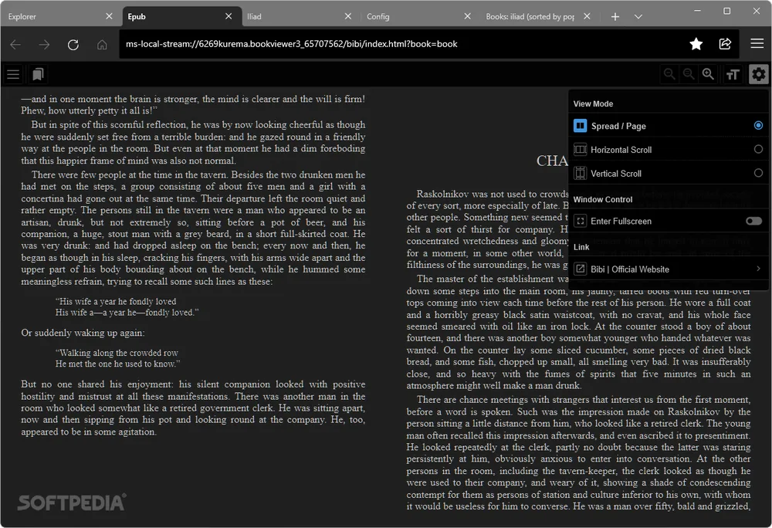This screenshot has height=528, width=772.
Task: Toggle the Enter Fullscreen switch
Action: point(753,221)
